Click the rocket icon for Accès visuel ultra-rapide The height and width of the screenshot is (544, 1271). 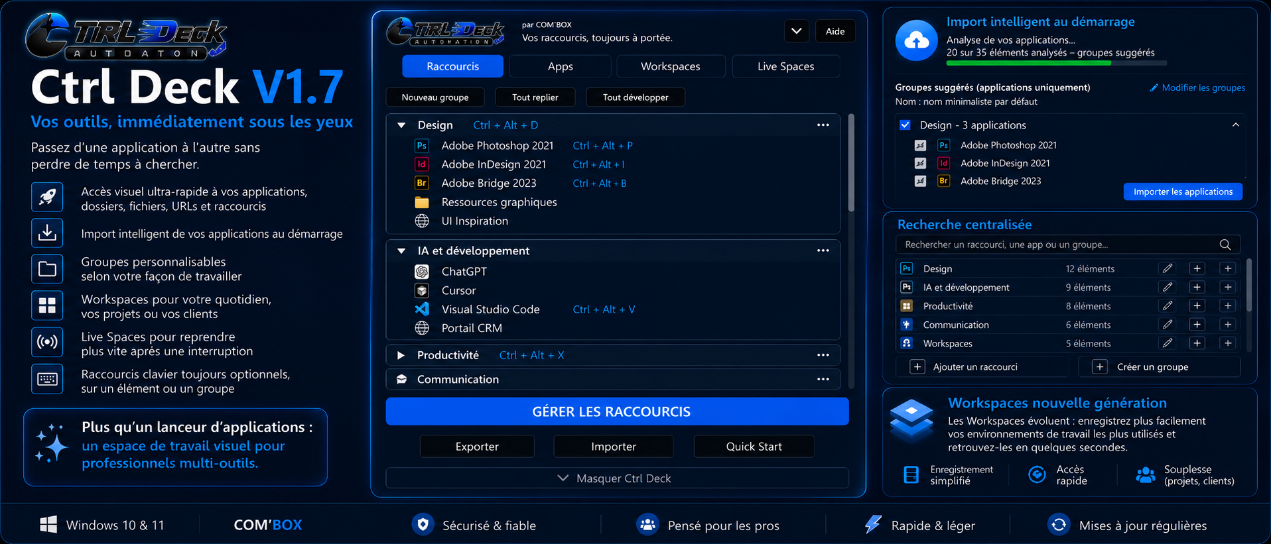coord(47,197)
